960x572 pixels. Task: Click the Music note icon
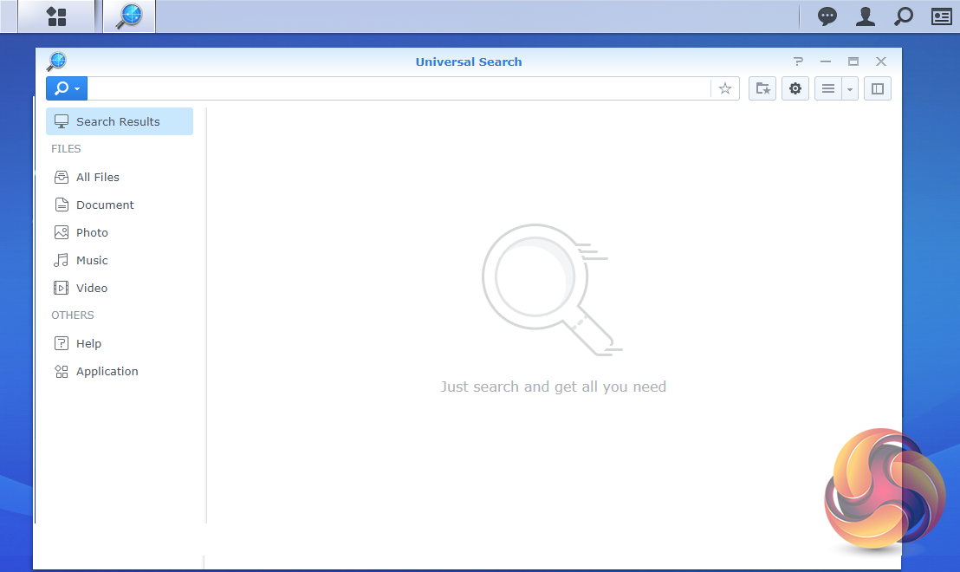click(x=62, y=260)
